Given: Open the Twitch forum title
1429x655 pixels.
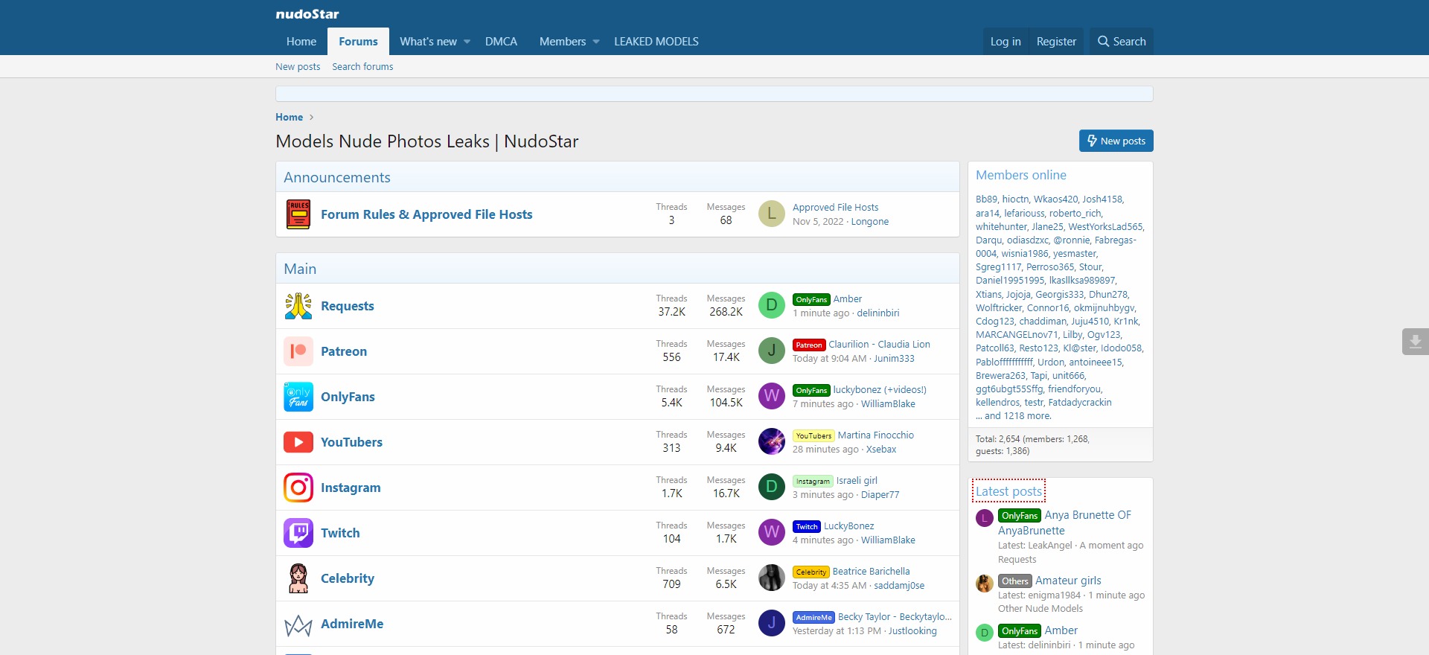Looking at the screenshot, I should click(340, 533).
